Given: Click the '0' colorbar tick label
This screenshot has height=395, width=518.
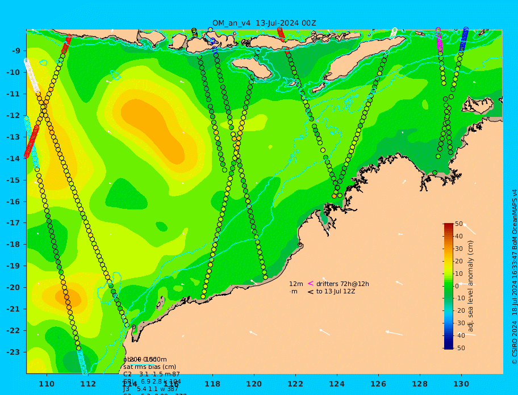Looking at the screenshot, I should point(457,286).
